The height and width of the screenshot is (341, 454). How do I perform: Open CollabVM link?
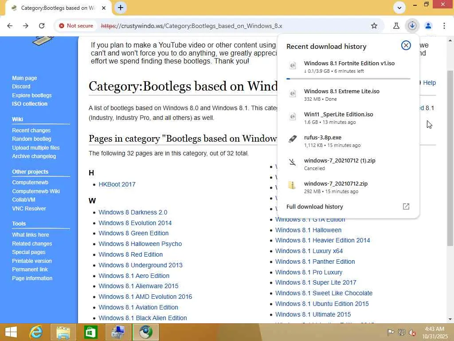point(24,200)
